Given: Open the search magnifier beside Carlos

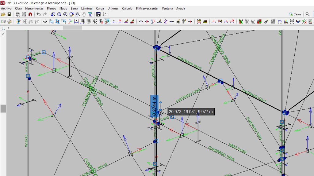Looking at the screenshot, I should coord(308,14).
